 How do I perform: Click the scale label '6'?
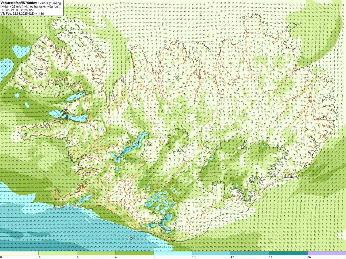116,257
